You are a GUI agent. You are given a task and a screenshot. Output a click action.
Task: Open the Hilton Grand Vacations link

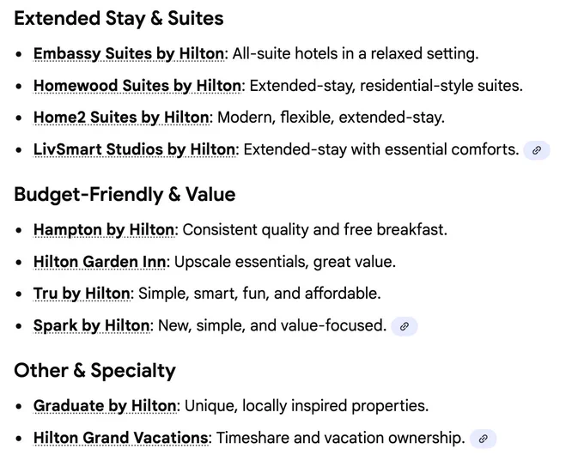121,438
